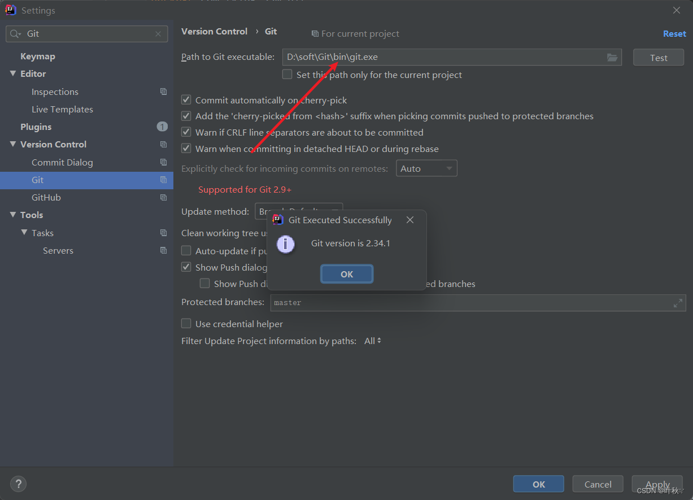Open the incoming commits check Auto dropdown
Screen dimensions: 693x500
click(x=426, y=168)
